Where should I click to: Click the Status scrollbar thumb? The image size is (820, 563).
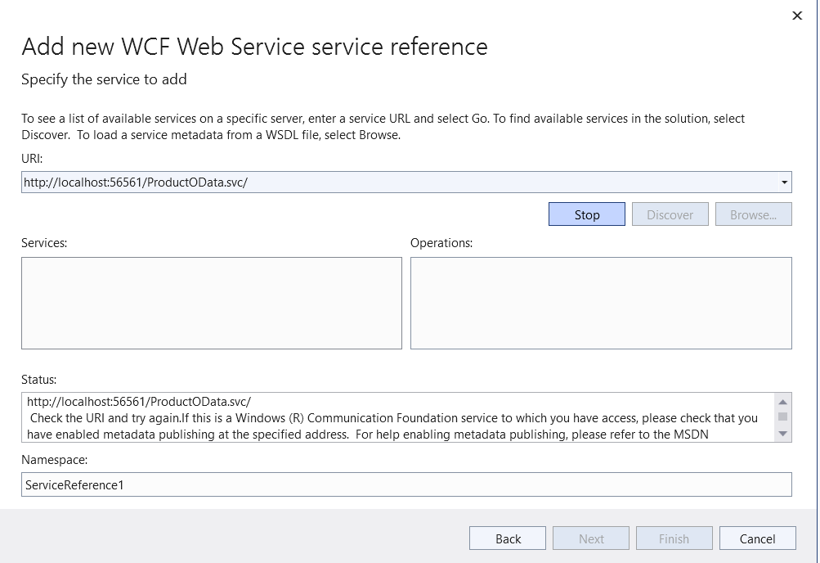coord(783,417)
